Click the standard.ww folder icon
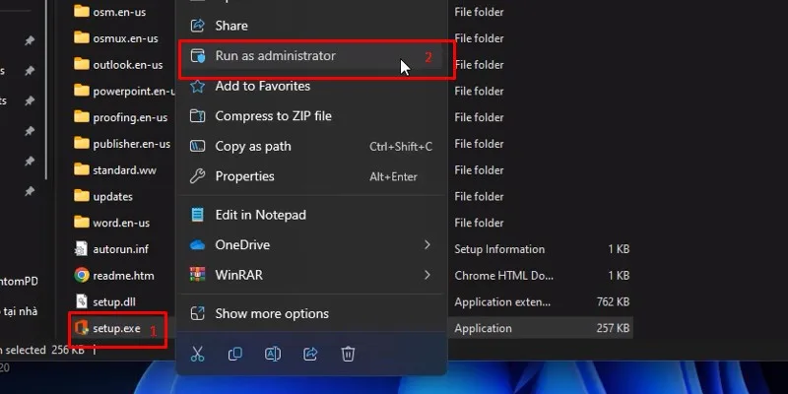The width and height of the screenshot is (788, 394). point(82,169)
